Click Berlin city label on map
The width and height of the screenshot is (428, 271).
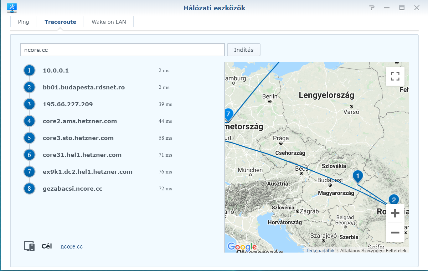270,97
